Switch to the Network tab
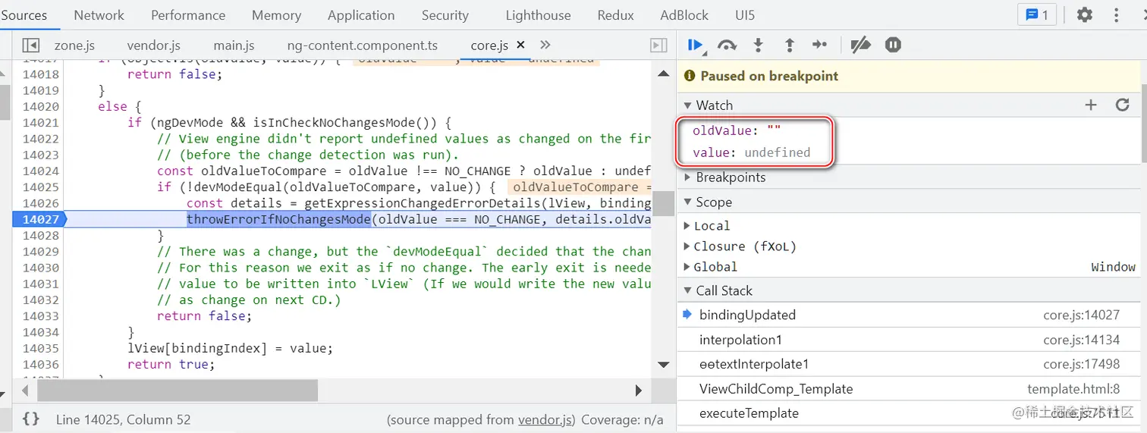1147x433 pixels. coord(99,15)
